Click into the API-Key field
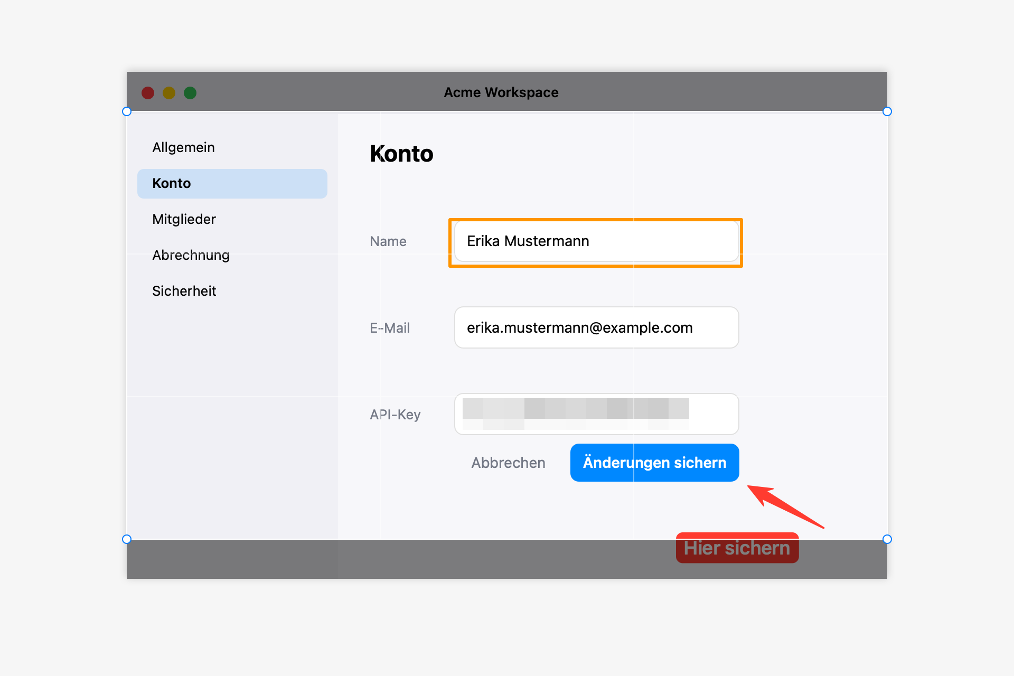1014x676 pixels. click(596, 414)
